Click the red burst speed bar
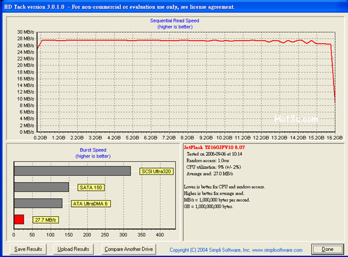This screenshot has height=257, width=348. 19,219
